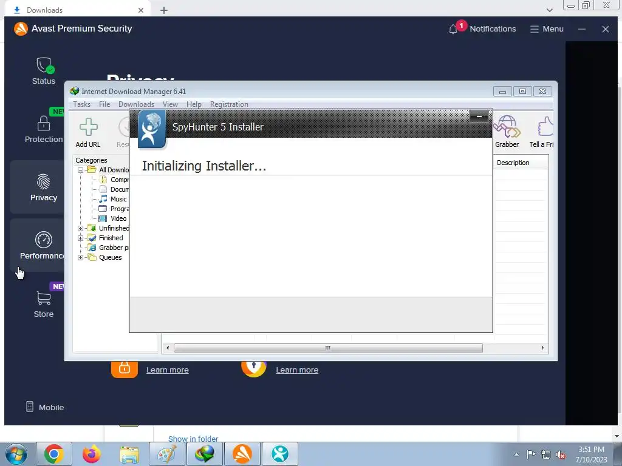This screenshot has width=622, height=466.
Task: Open File menu in IDM
Action: point(104,104)
